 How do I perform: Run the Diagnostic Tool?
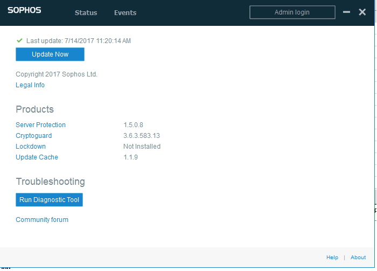click(x=50, y=200)
